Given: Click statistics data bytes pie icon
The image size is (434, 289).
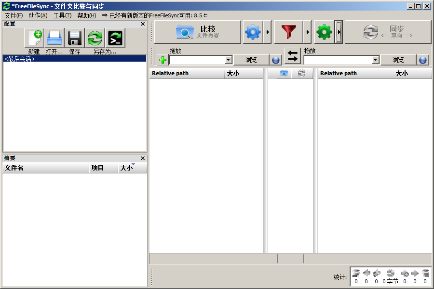Looking at the screenshot, I should pos(390,273).
